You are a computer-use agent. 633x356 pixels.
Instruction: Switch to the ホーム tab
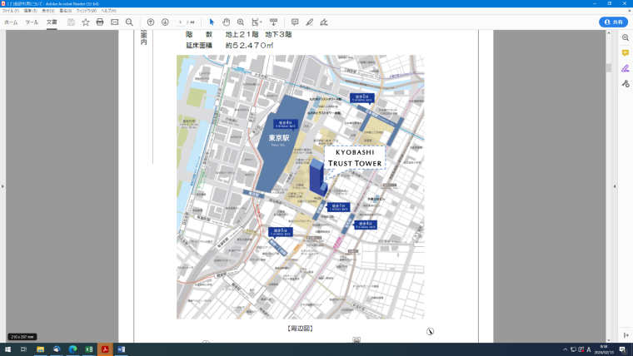point(11,22)
